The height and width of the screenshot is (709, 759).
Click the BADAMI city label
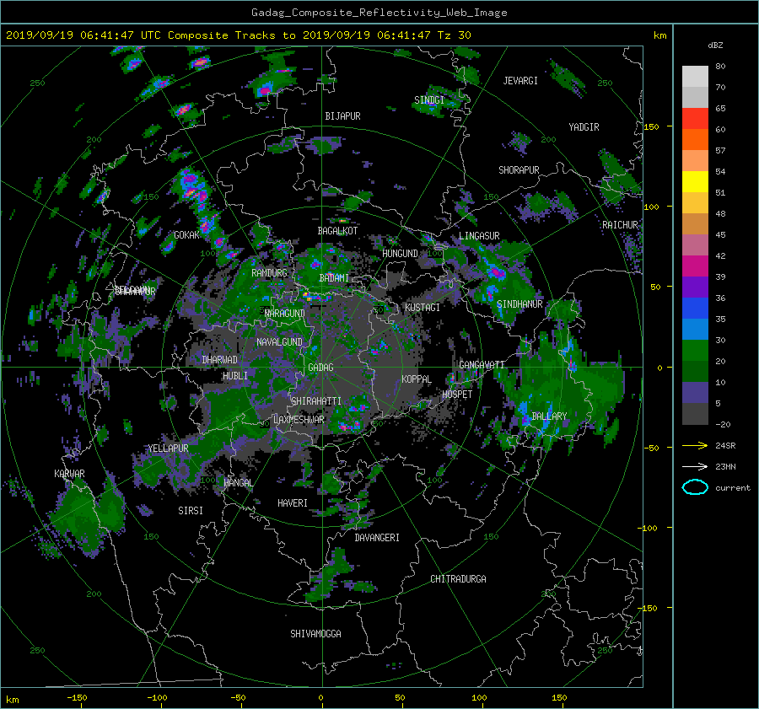(x=334, y=278)
